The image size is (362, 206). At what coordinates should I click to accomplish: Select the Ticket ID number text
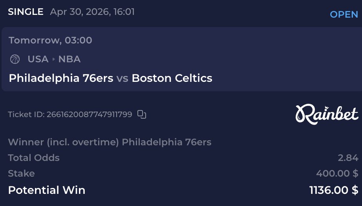[90, 114]
